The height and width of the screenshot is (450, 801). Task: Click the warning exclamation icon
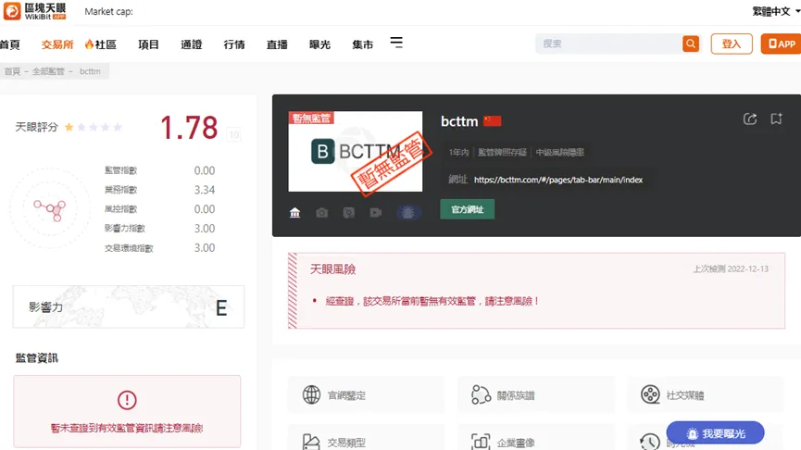(127, 400)
